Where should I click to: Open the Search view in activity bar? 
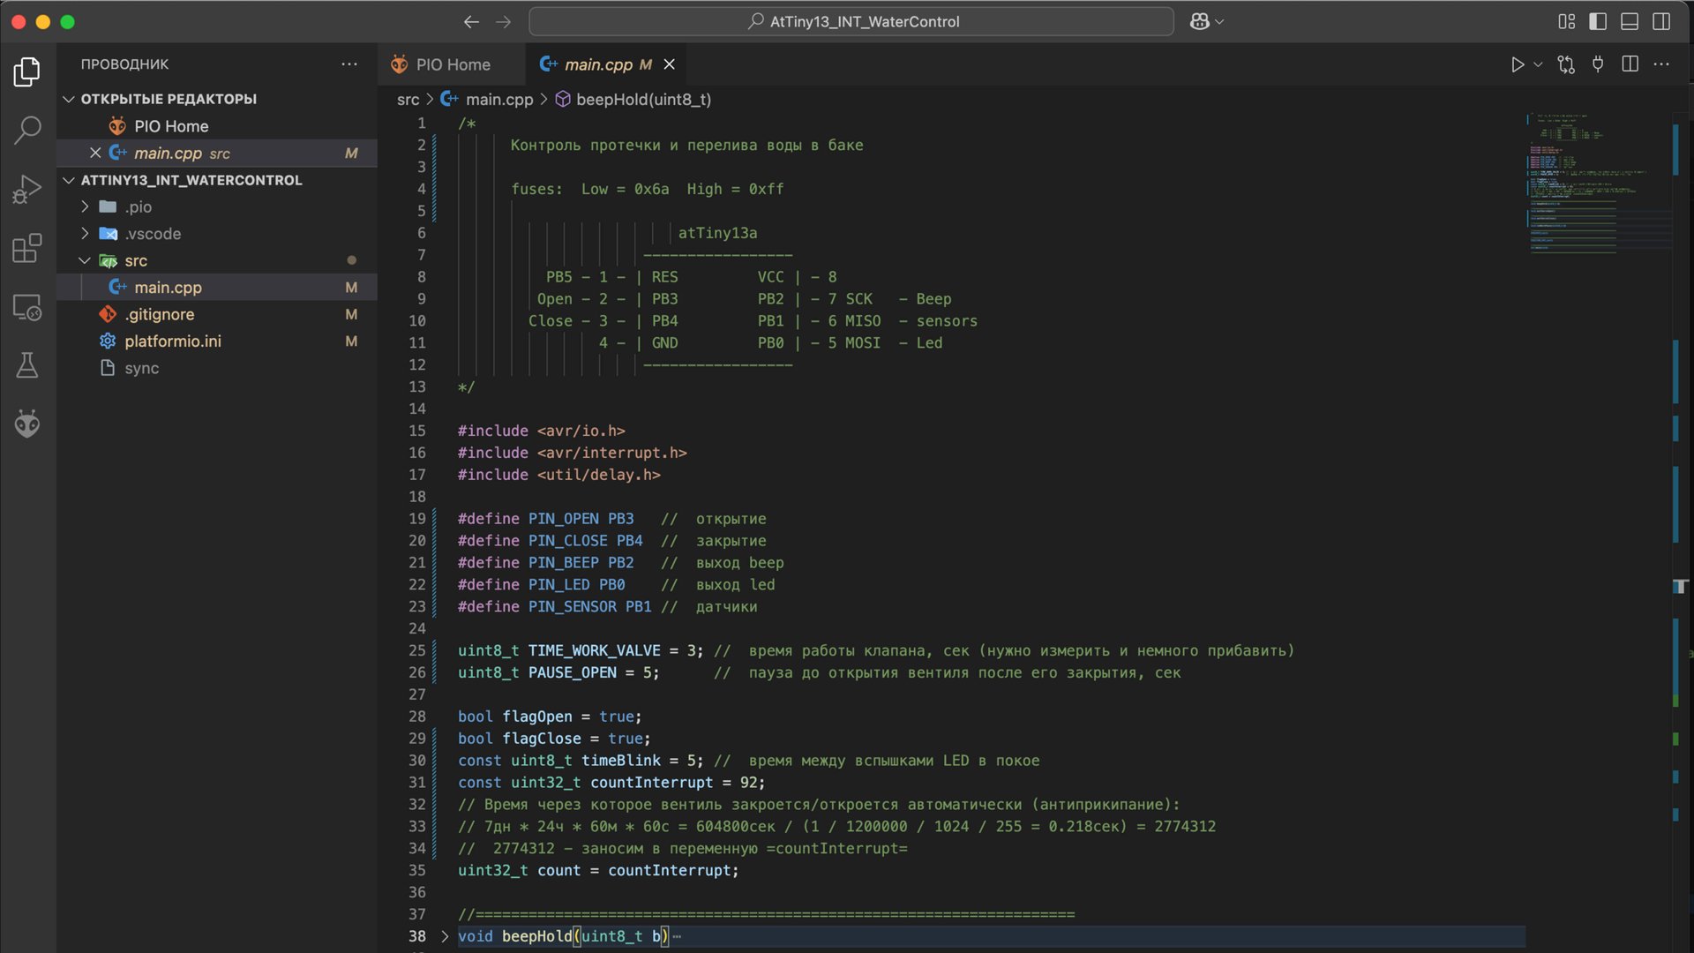pyautogui.click(x=27, y=131)
